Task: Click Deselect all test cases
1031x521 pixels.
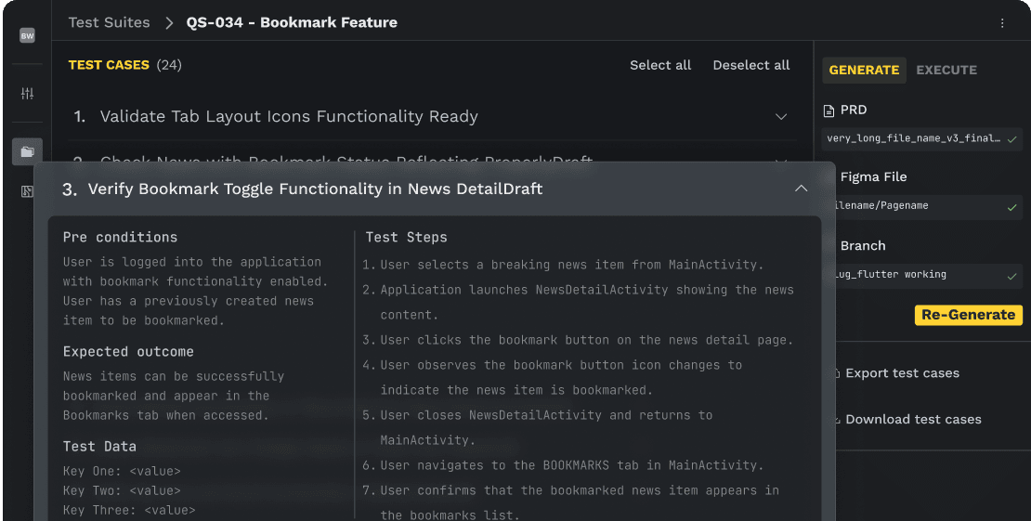Action: [x=750, y=65]
